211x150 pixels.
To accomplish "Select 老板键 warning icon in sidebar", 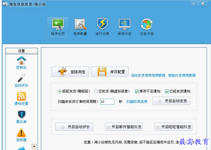I will coord(21,135).
